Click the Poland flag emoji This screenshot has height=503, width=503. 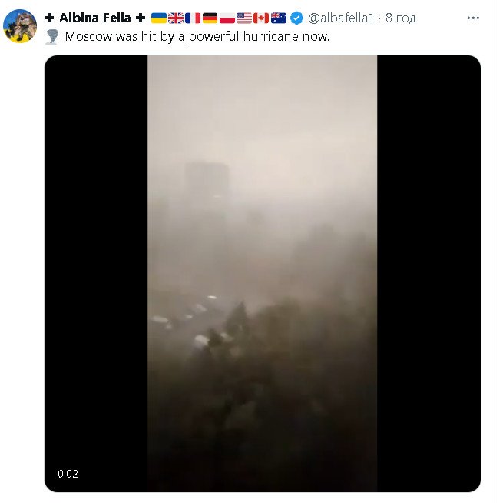pyautogui.click(x=227, y=18)
